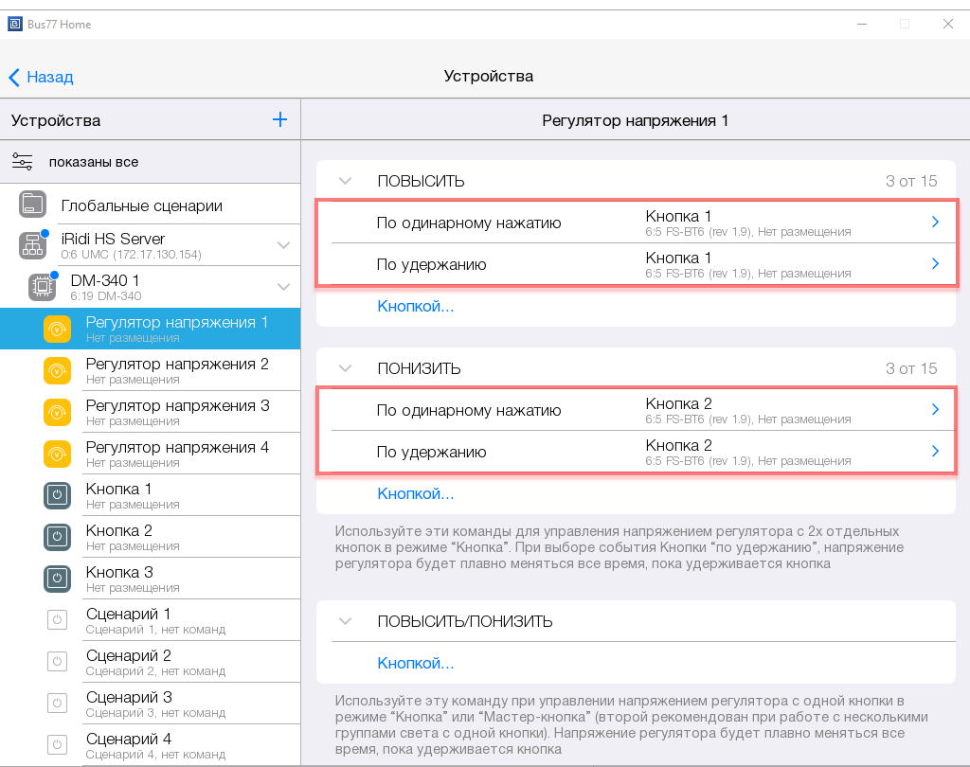
Task: Click the Регулятор напряжения 2 yellow icon
Action: (57, 370)
